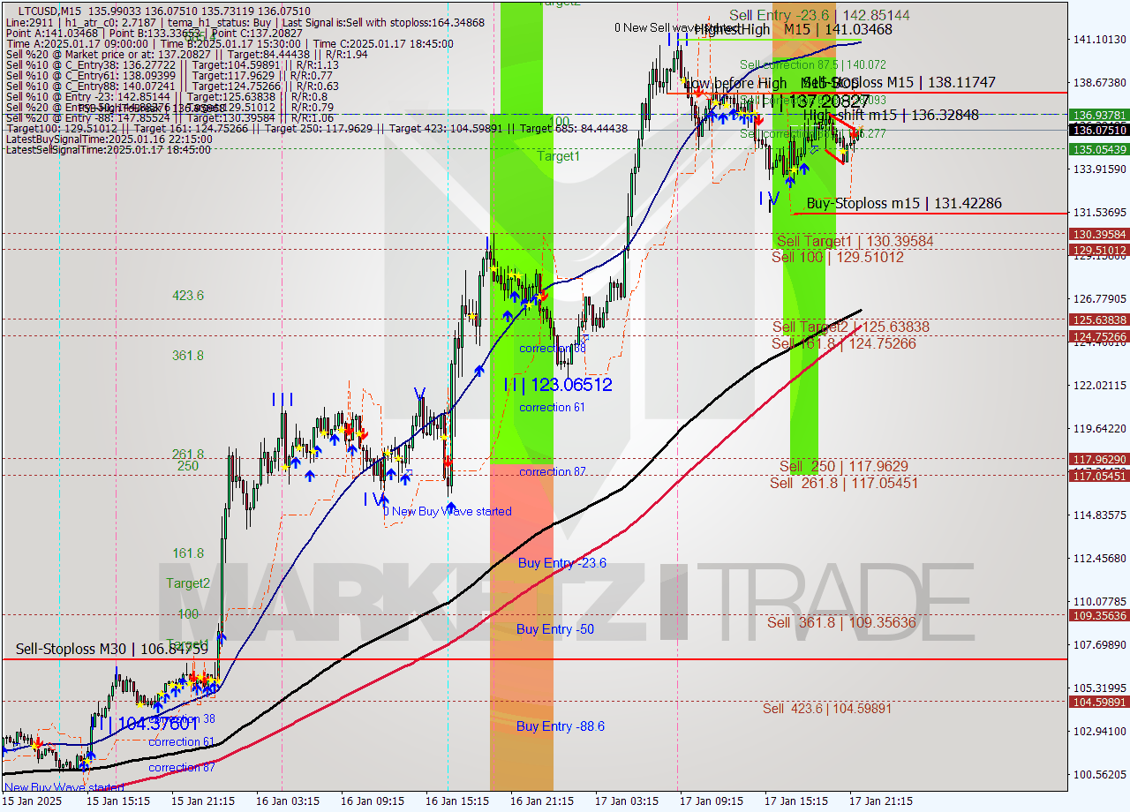Click the 'High_shift m15 | 136.32848' label
This screenshot has height=812, width=1130.
click(x=891, y=115)
